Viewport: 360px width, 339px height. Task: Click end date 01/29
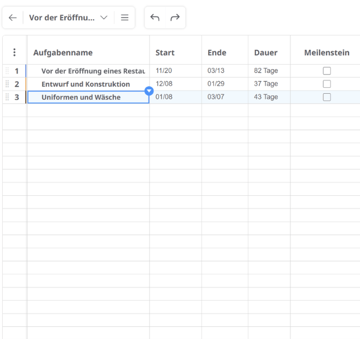(x=216, y=84)
